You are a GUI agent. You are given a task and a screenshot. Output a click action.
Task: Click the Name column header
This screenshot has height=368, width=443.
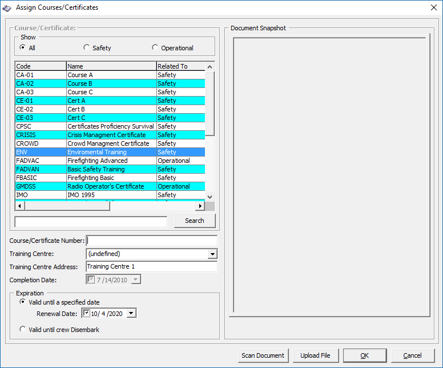[x=111, y=66]
